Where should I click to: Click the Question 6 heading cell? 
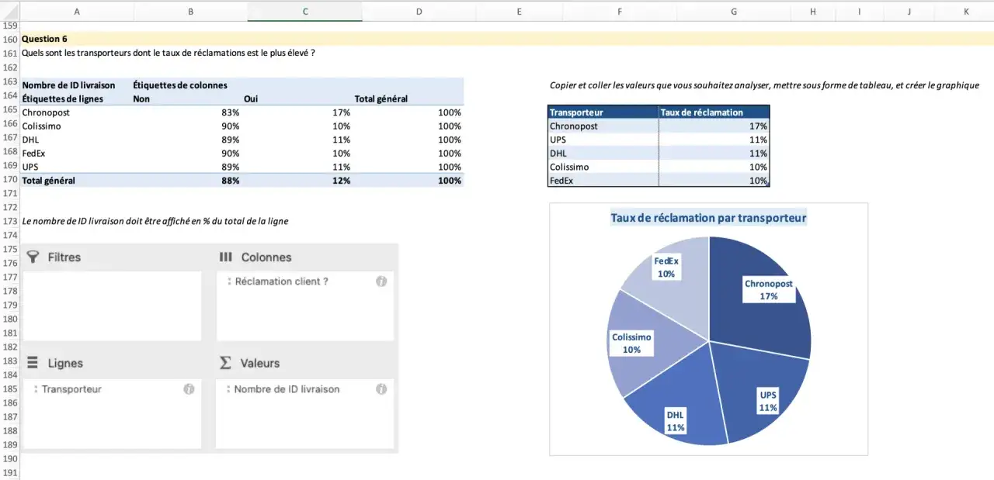coord(45,39)
